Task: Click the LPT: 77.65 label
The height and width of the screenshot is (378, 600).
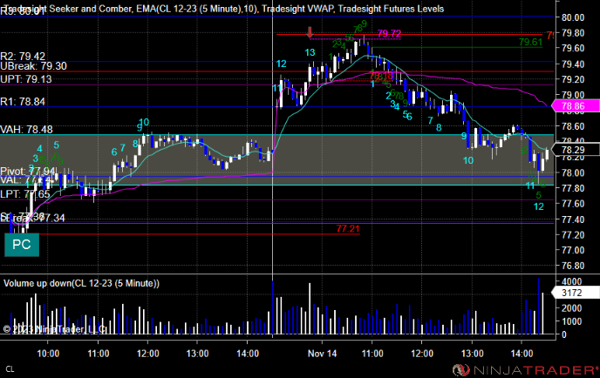Action: point(25,194)
